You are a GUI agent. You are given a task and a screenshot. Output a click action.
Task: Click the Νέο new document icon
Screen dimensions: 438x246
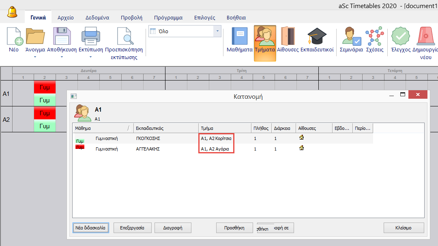14,37
